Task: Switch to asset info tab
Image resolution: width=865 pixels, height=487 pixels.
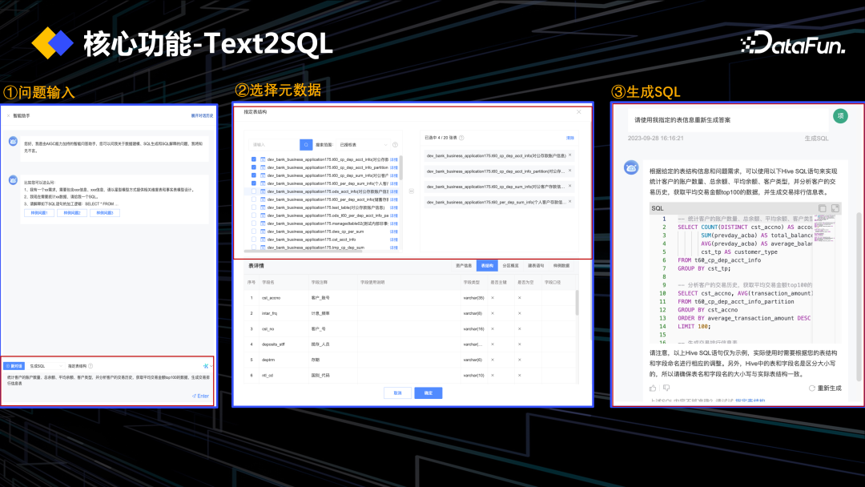Action: click(464, 266)
